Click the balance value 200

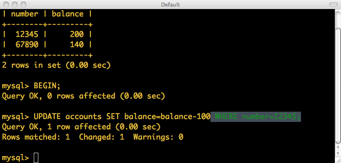click(77, 34)
